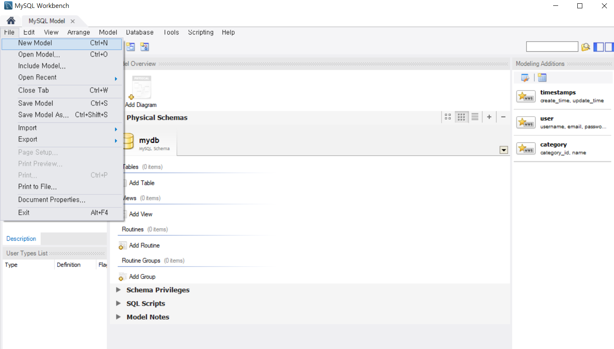Expand the Schema Privileges section

[x=118, y=290]
